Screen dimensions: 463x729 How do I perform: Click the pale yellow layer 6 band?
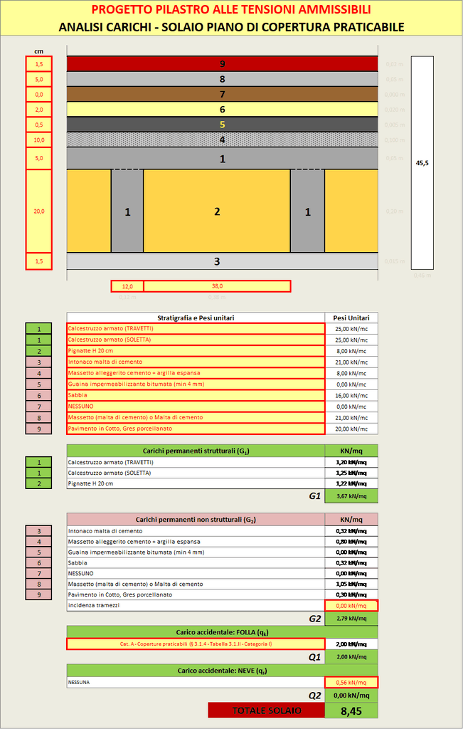tap(222, 109)
